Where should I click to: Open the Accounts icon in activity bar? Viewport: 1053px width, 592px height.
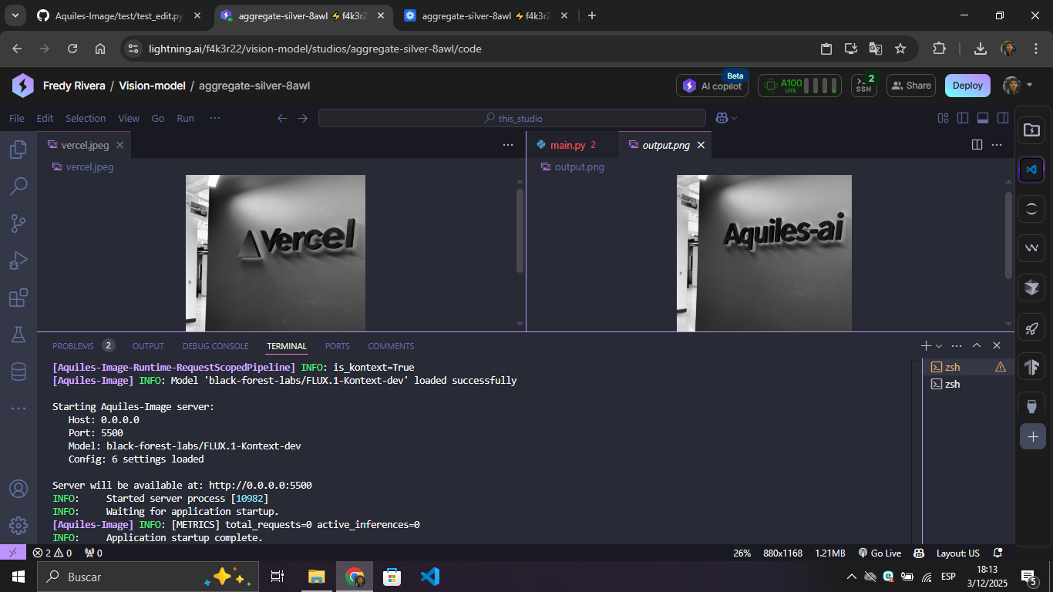[x=19, y=489]
